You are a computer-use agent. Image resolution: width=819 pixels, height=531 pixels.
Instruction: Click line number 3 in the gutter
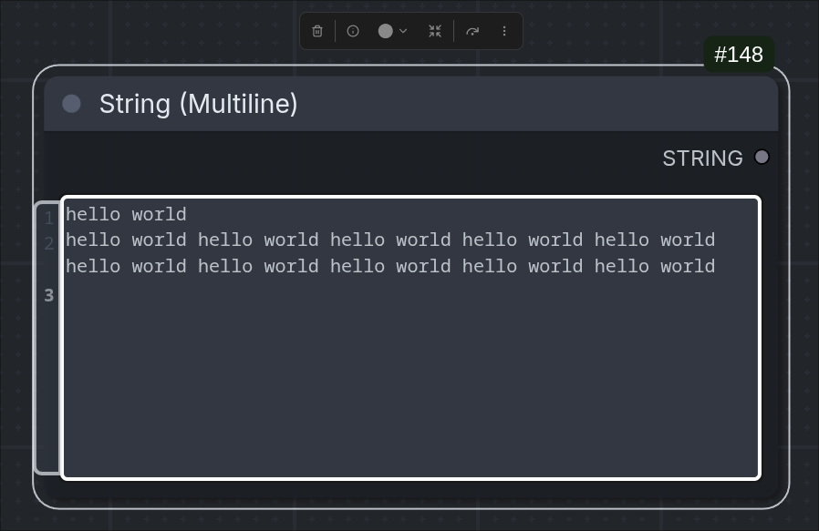(x=49, y=296)
